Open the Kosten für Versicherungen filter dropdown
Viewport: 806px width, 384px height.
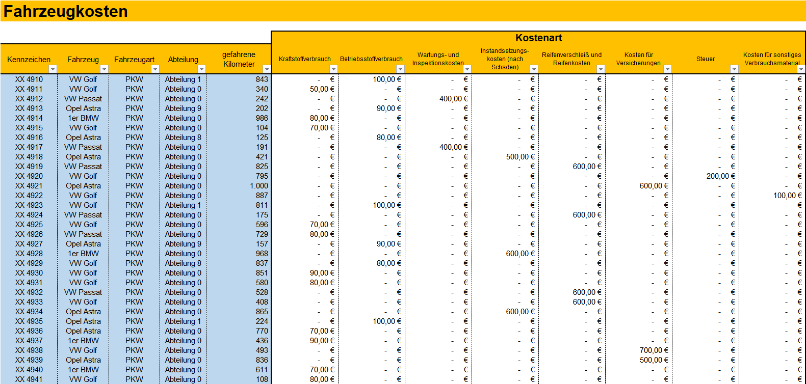[x=667, y=69]
